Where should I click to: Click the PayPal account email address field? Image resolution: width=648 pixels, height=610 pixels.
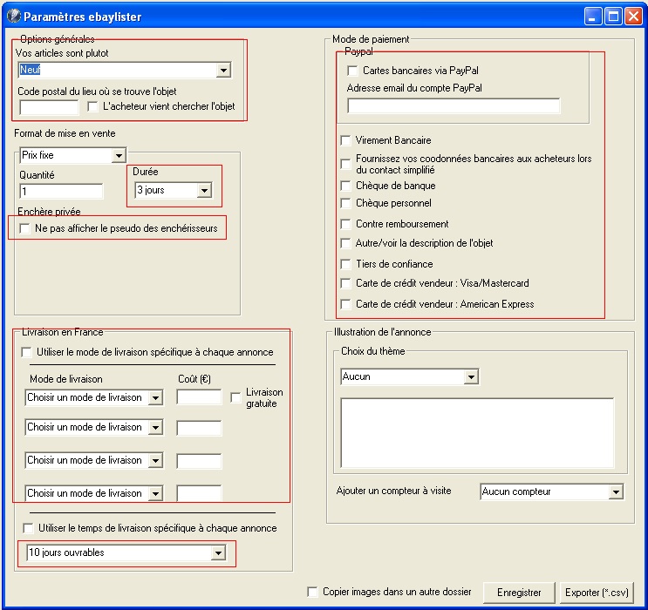(x=454, y=105)
